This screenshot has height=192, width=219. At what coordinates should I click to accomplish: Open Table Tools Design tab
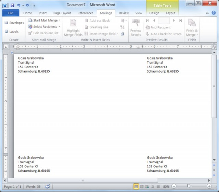[154, 13]
